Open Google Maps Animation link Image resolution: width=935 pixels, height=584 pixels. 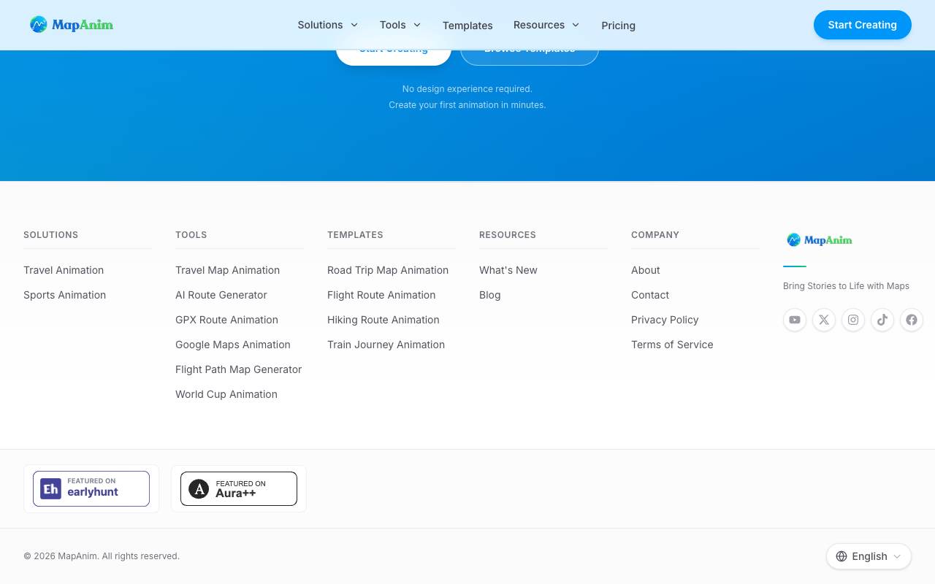tap(233, 345)
